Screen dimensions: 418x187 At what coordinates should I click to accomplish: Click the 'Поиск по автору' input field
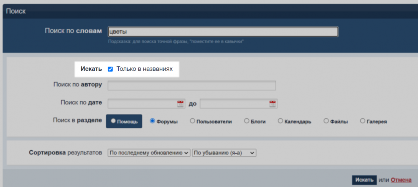point(192,85)
